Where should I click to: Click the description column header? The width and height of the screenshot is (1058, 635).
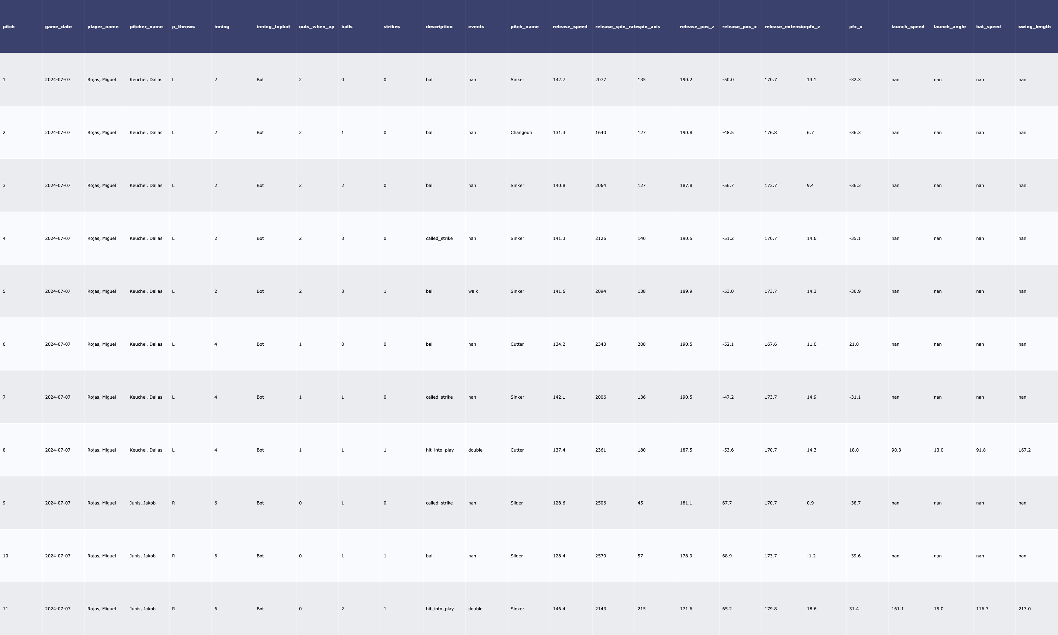pyautogui.click(x=439, y=26)
